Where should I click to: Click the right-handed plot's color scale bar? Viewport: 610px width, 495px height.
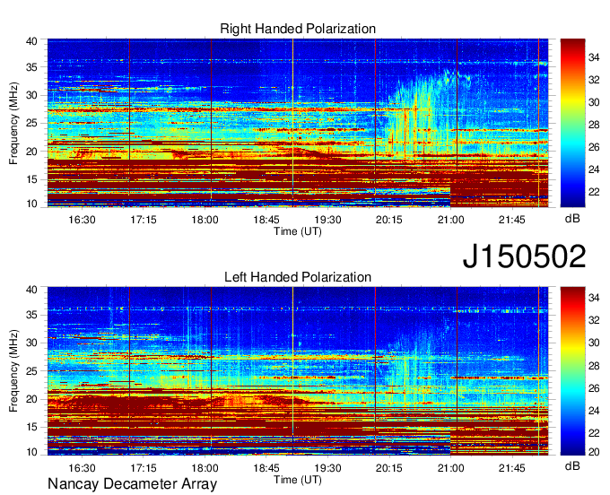572,123
